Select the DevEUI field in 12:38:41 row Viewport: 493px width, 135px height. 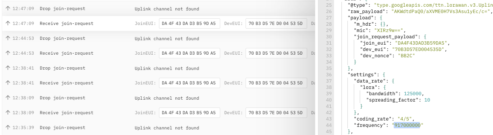pos(276,83)
